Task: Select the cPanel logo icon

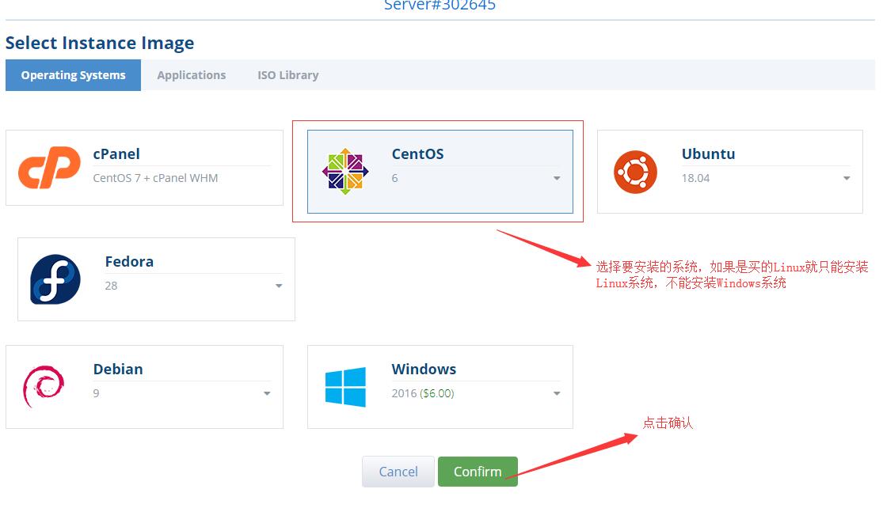Action: (x=49, y=167)
